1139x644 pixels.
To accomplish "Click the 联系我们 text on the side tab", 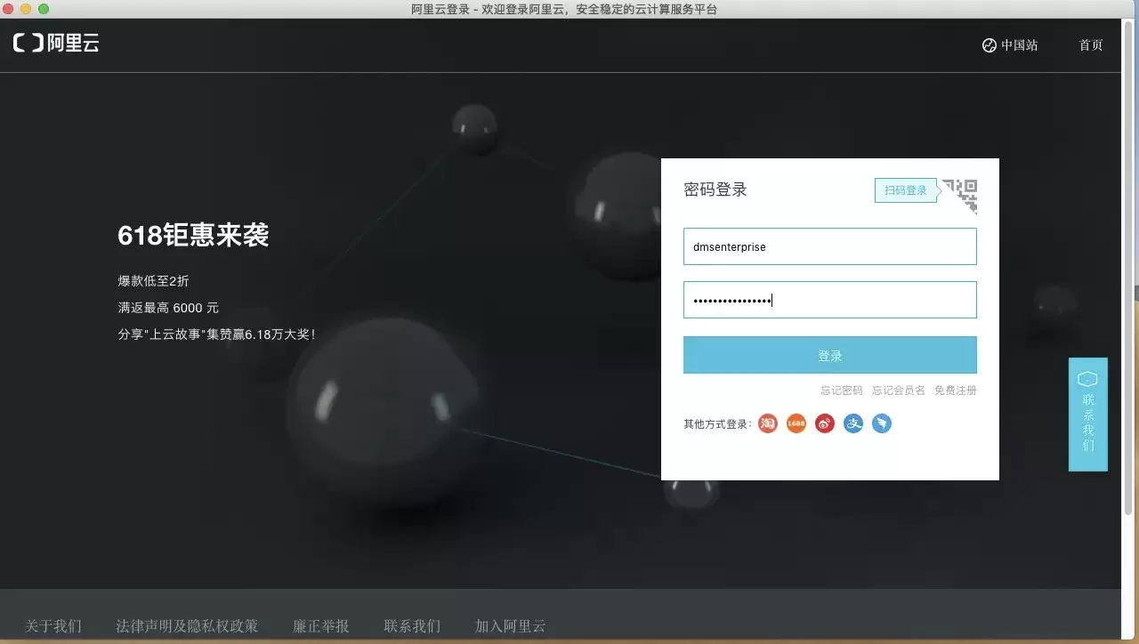I will pyautogui.click(x=1088, y=423).
